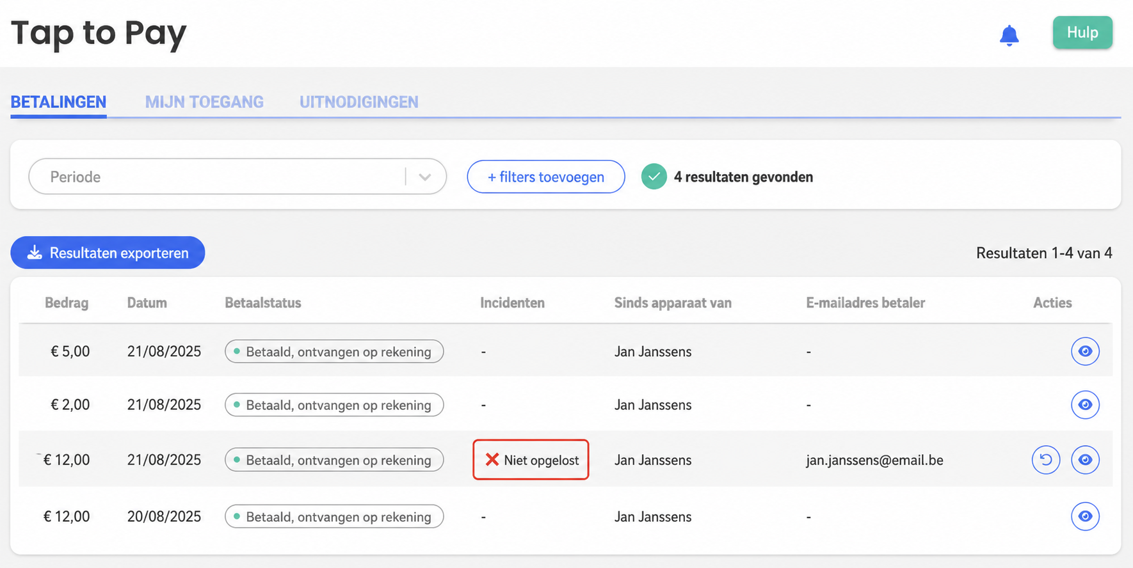View details of € 2,00 payment
The image size is (1133, 568).
coord(1085,405)
